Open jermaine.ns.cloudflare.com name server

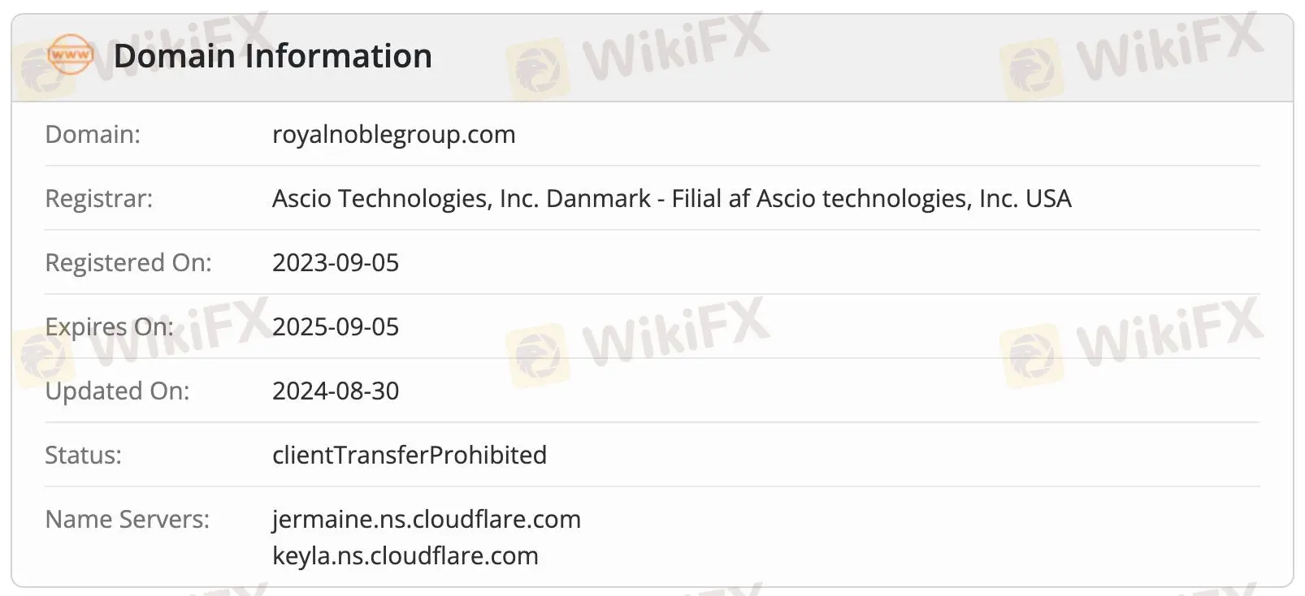[x=427, y=519]
